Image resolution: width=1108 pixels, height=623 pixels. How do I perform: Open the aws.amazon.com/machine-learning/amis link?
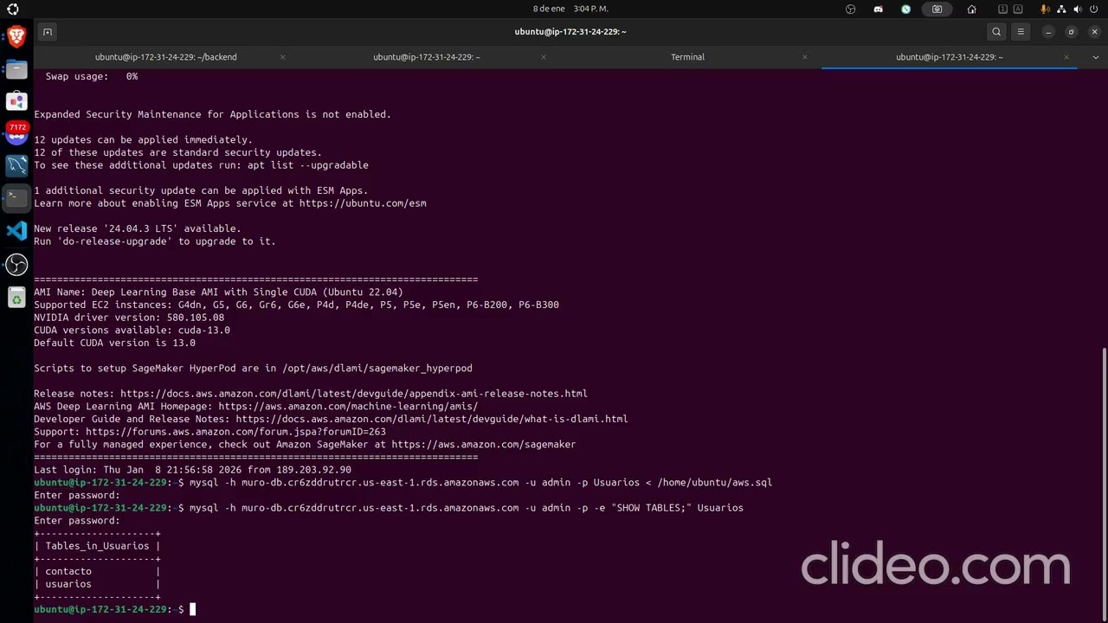pos(348,406)
